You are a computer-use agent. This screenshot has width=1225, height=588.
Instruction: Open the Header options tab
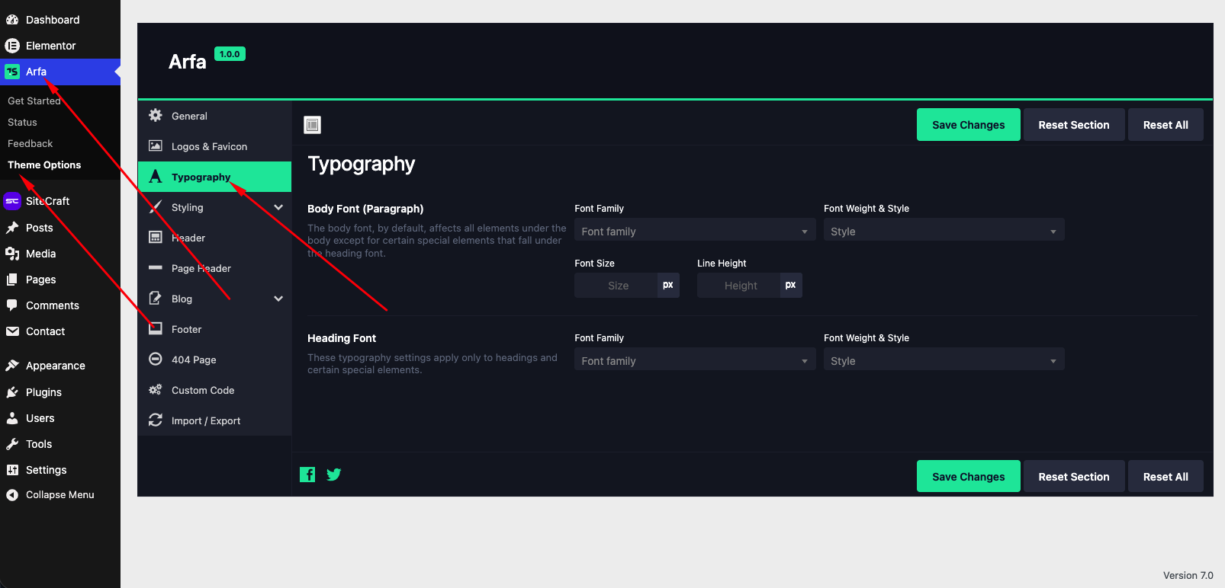pyautogui.click(x=214, y=238)
